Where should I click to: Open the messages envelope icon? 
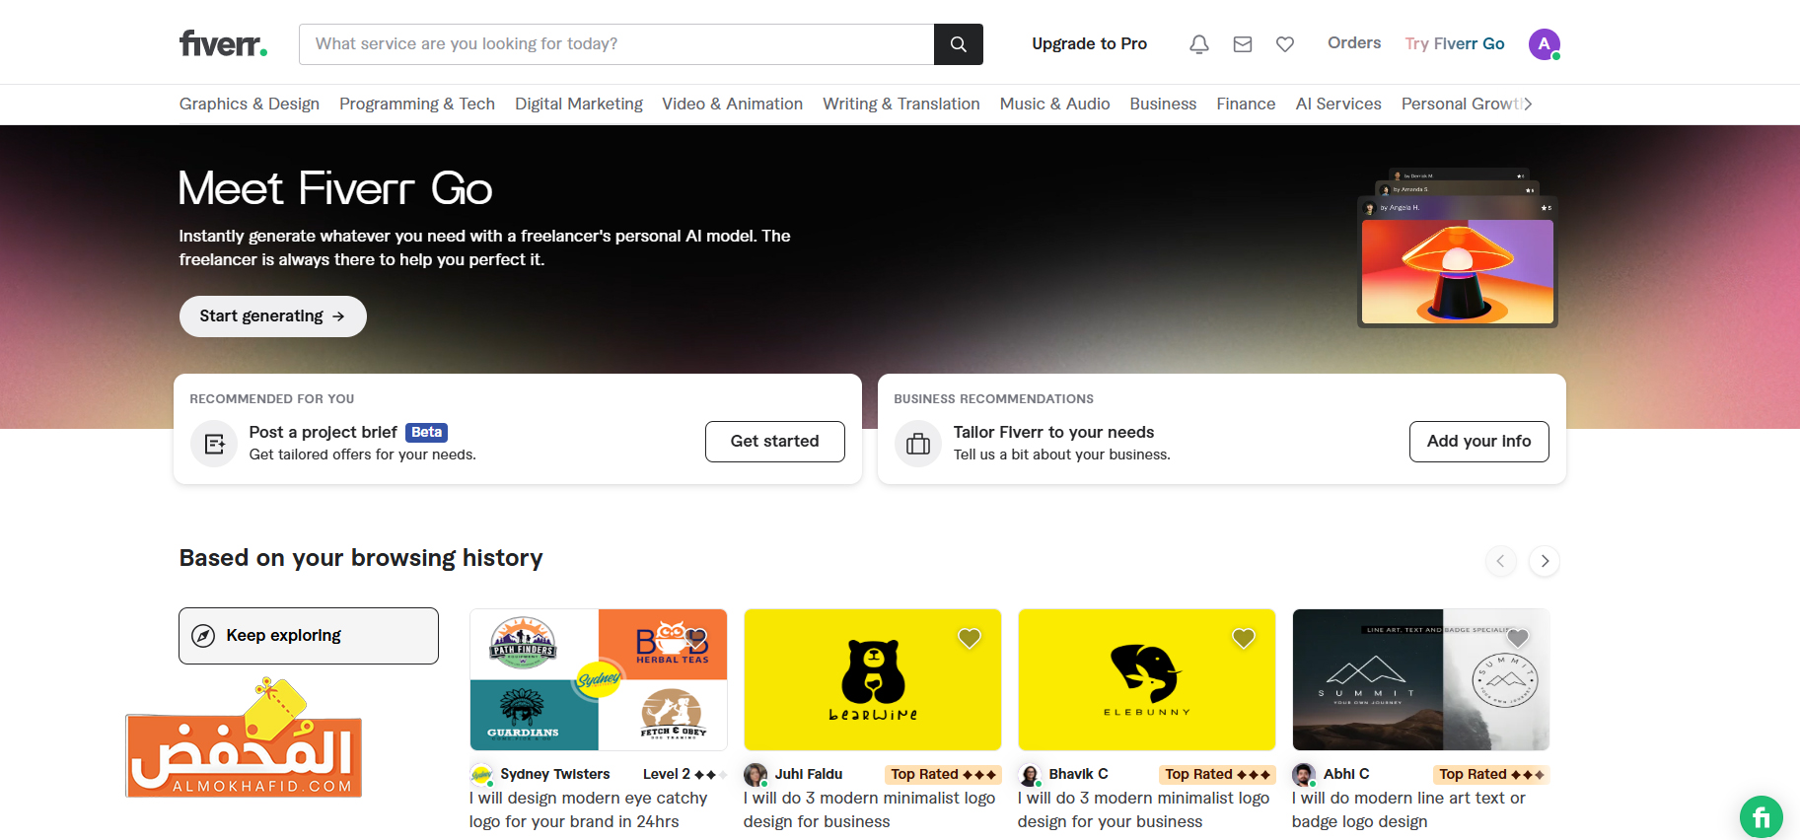tap(1243, 44)
